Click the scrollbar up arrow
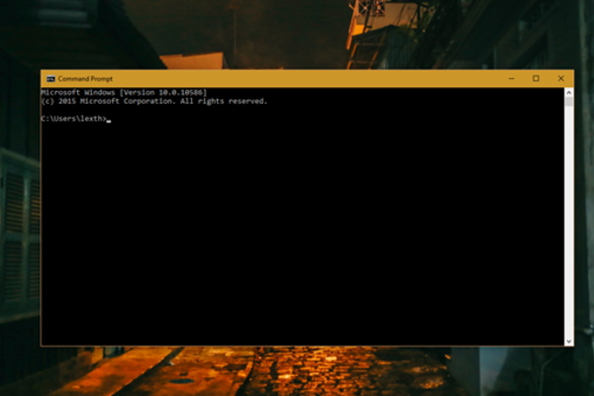This screenshot has width=594, height=396. tap(568, 92)
